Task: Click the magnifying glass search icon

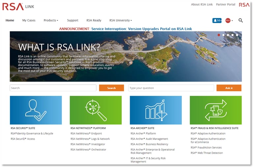Action: point(240,20)
